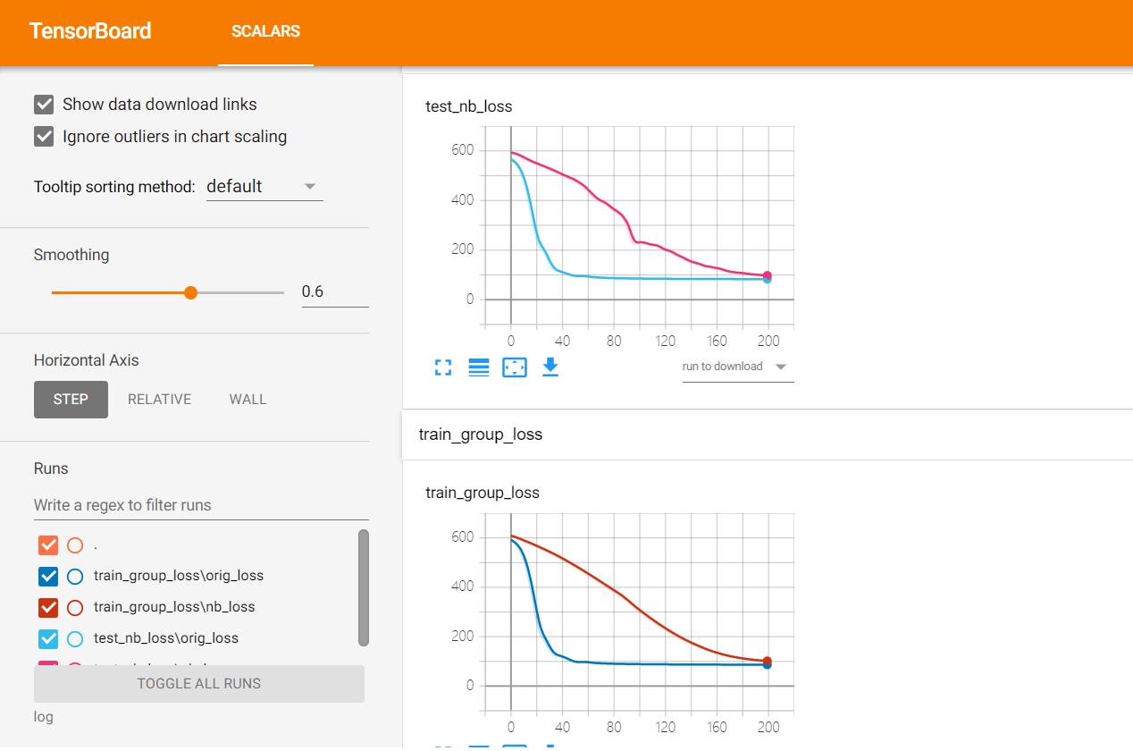The height and width of the screenshot is (751, 1133).
Task: Select WALL horizontal axis
Action: 248,400
